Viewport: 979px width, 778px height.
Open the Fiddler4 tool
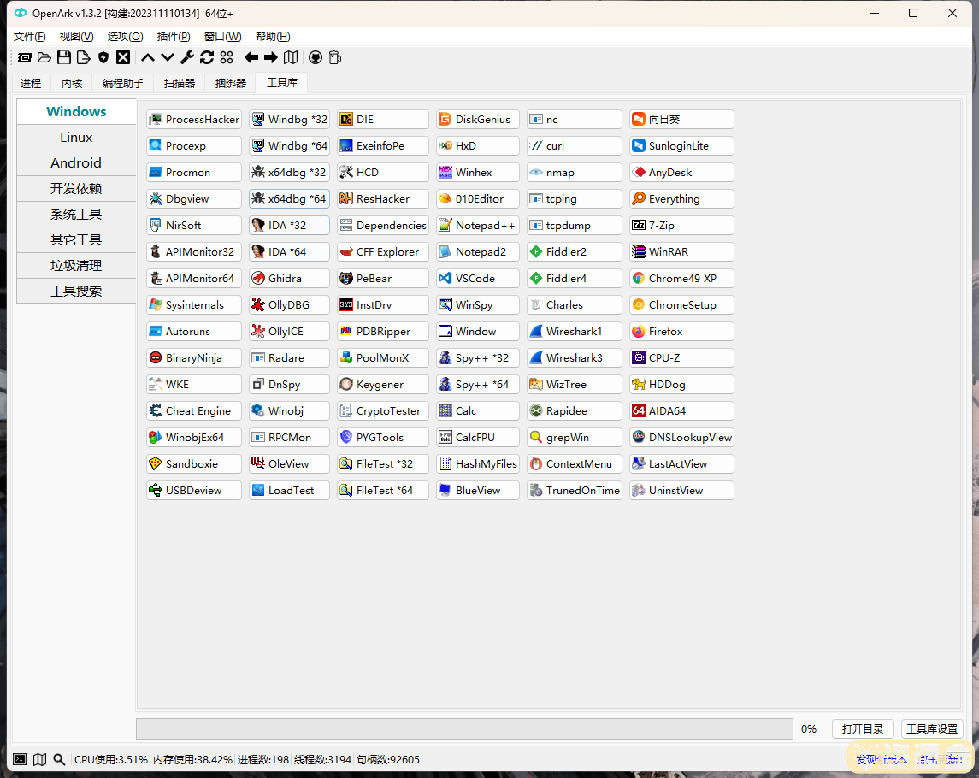(575, 279)
